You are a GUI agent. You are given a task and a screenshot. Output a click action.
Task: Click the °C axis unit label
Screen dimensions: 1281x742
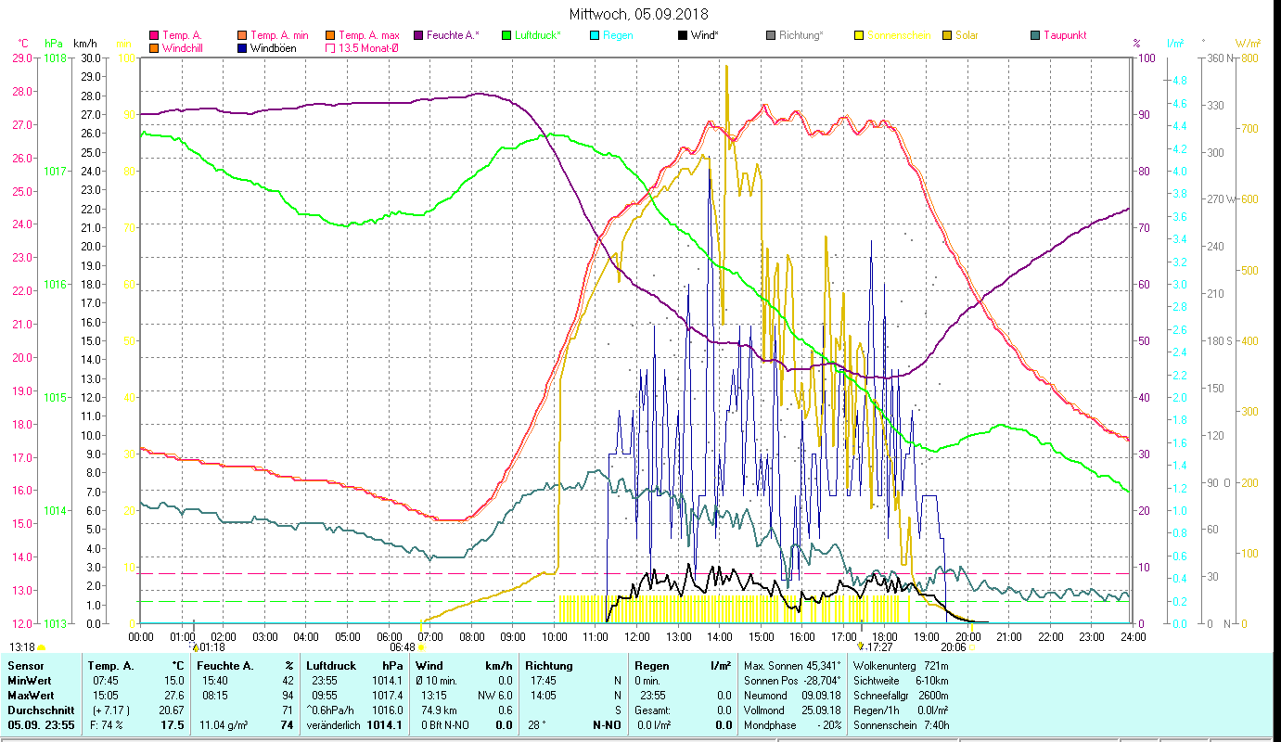(x=23, y=44)
